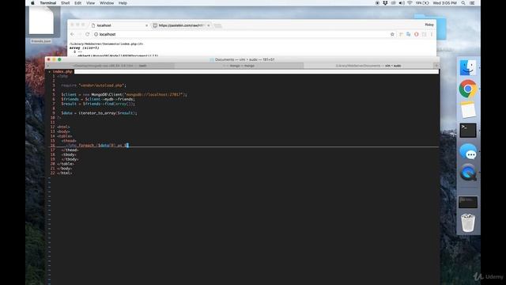
Task: Open the View menu
Action: coord(90,3)
